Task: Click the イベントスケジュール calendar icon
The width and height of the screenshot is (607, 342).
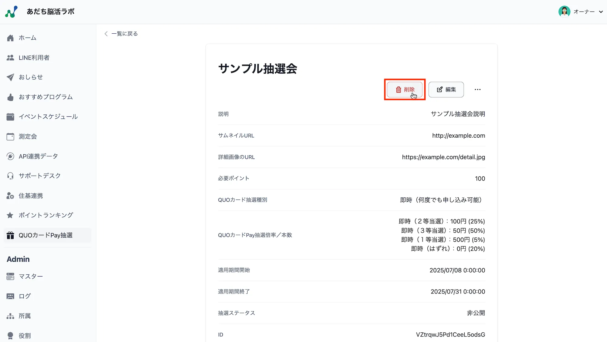Action: pyautogui.click(x=10, y=117)
